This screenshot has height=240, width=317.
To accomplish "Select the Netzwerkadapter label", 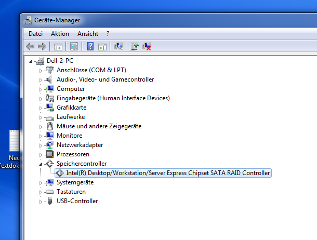I will click(80, 145).
